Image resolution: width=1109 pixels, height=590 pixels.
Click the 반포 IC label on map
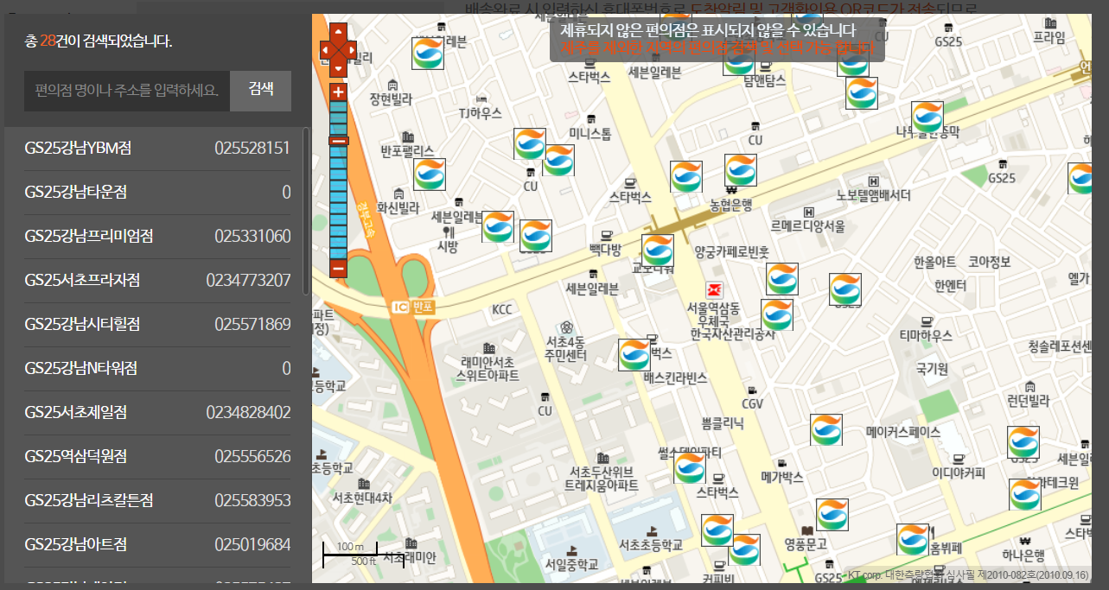point(411,306)
